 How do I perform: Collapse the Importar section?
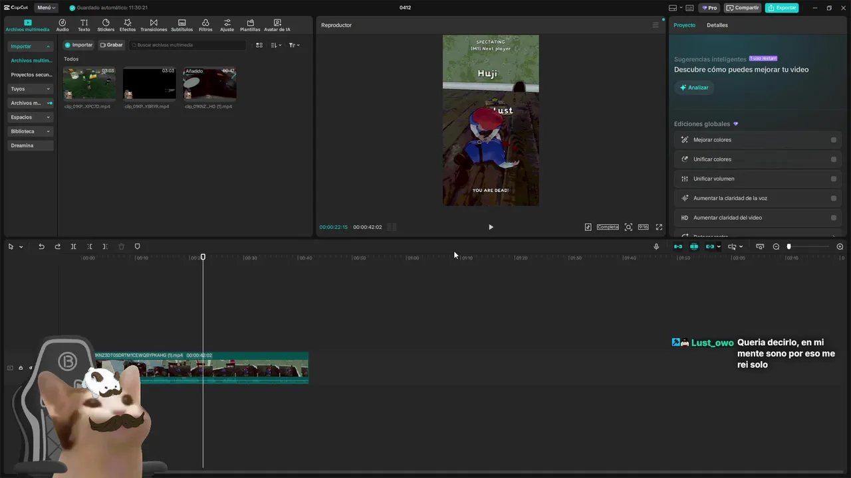[31, 46]
